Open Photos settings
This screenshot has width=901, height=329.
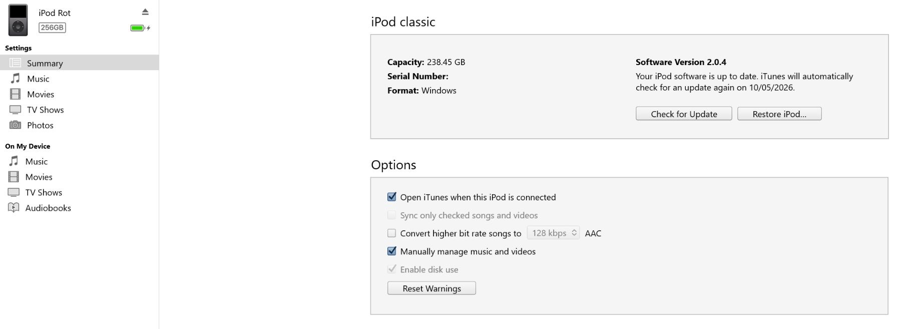[80, 125]
